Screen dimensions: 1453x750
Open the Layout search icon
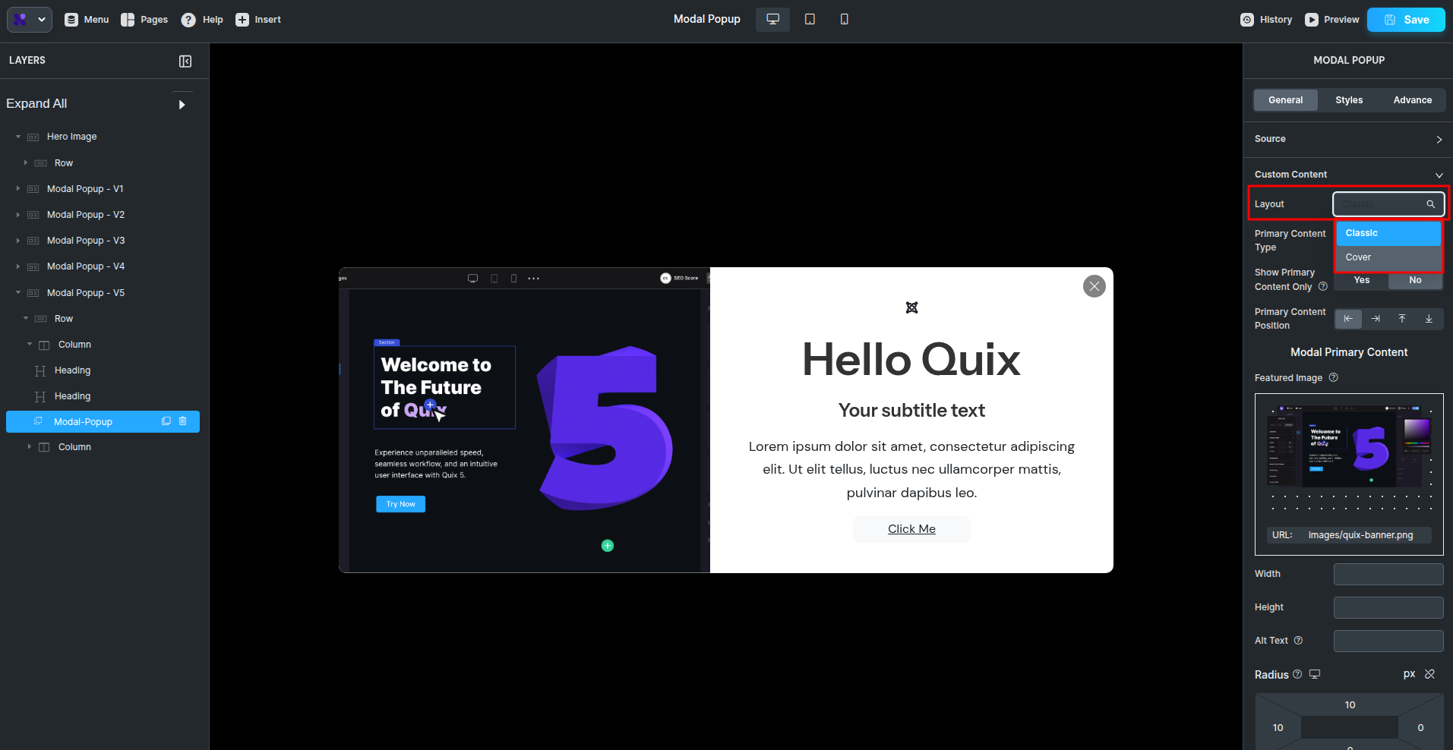pos(1431,203)
